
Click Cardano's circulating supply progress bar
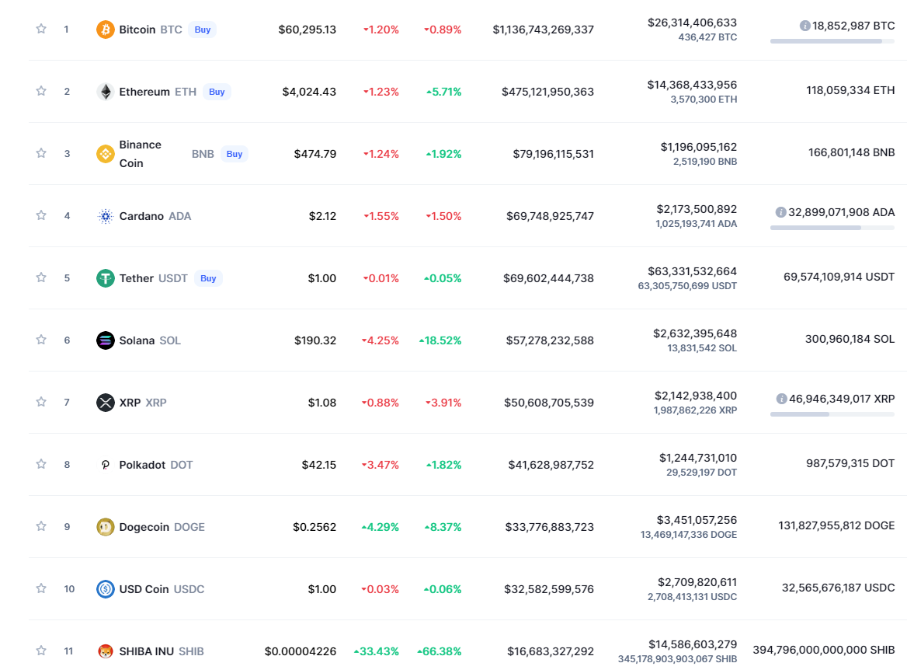point(832,228)
